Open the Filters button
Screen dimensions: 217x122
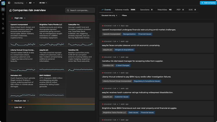[x=124, y=16]
